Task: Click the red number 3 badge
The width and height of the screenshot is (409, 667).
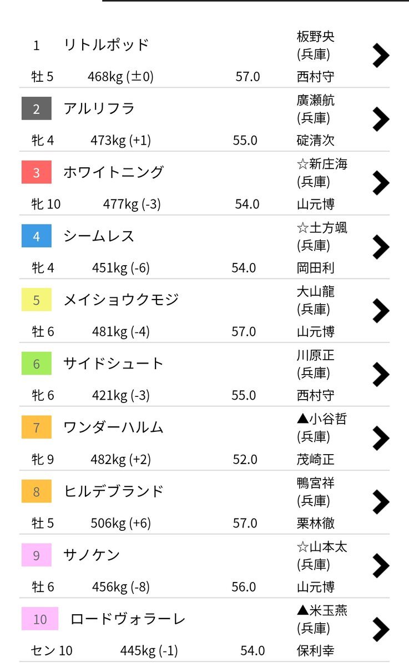Action: 37,172
